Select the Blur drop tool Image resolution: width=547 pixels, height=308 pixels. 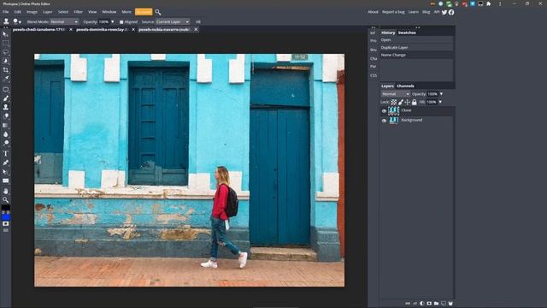6,134
